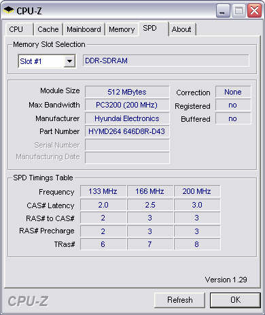Screen dimensions: 265x315
Task: Click the Version 1.29 text
Action: (226, 280)
